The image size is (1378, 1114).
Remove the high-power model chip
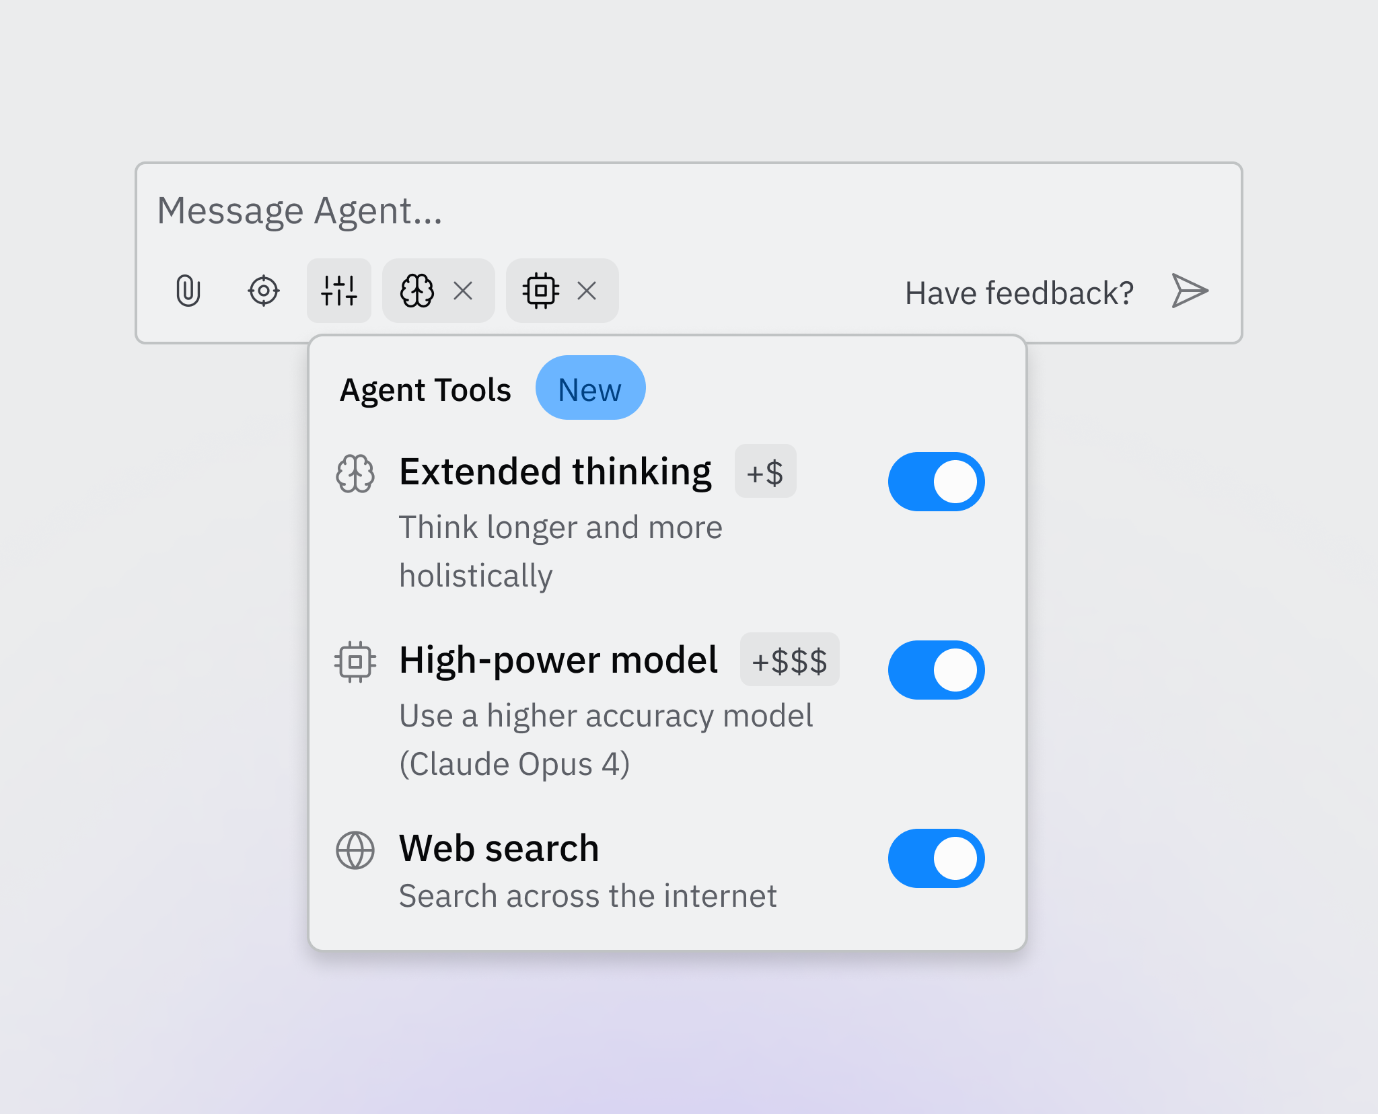click(x=587, y=291)
